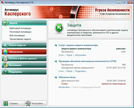Click Обновить базы link
Screen dimensions: 134x108
67,77
